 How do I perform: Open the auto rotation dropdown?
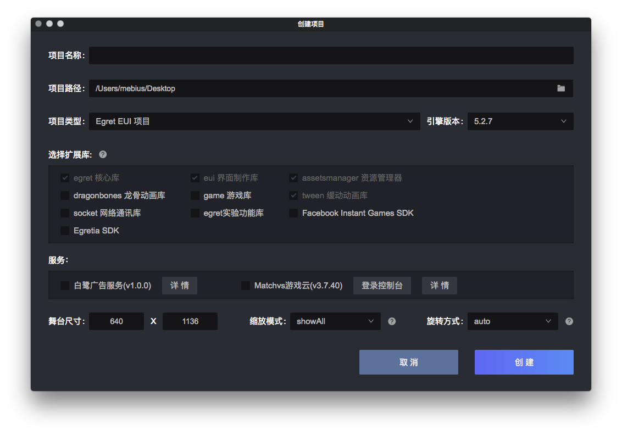click(512, 321)
